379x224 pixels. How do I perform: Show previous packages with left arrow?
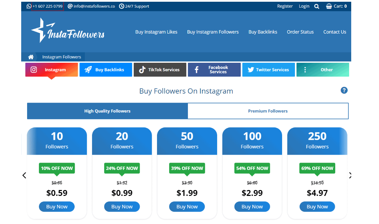tap(24, 175)
